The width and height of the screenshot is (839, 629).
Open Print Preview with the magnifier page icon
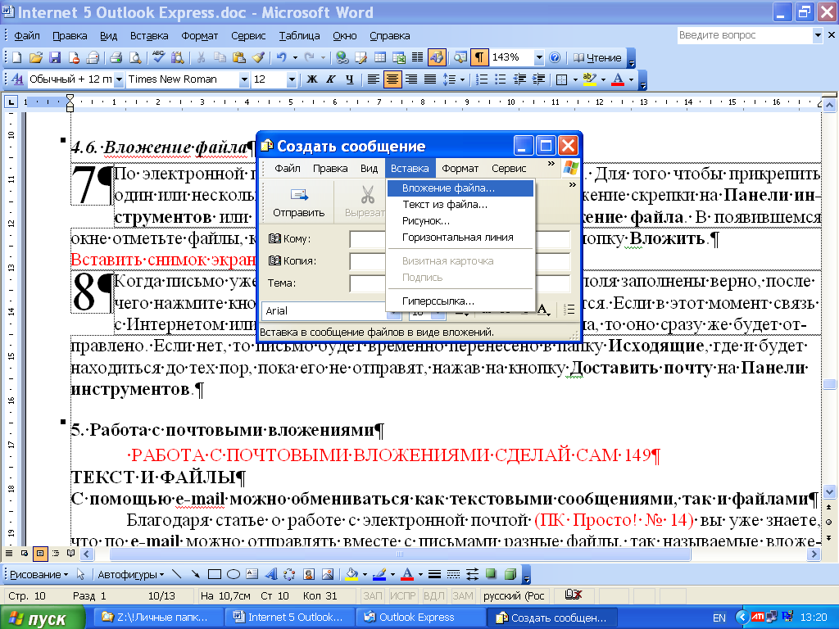(x=136, y=58)
